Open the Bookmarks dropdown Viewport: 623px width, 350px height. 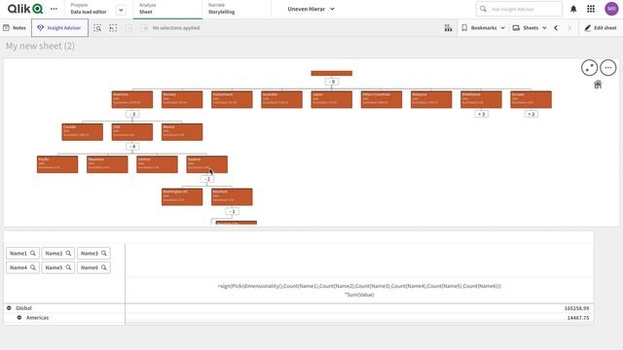[x=483, y=28]
